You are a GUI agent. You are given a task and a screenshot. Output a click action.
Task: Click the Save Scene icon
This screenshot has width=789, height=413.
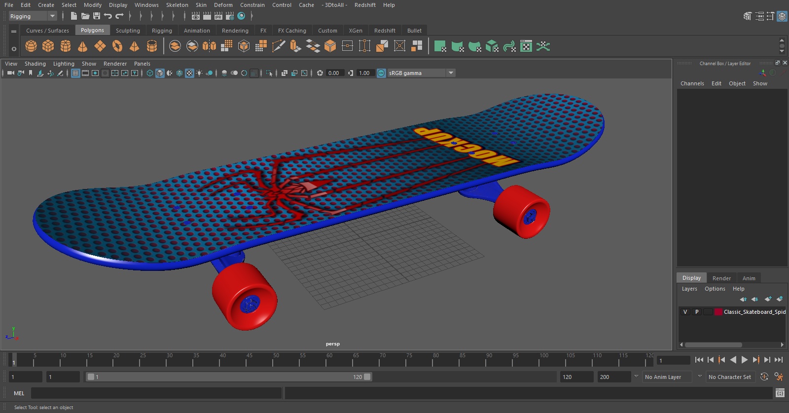(x=97, y=16)
